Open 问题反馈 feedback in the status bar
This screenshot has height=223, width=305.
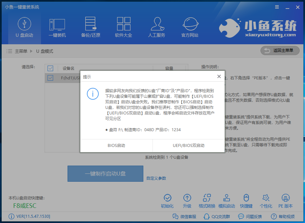(251, 217)
